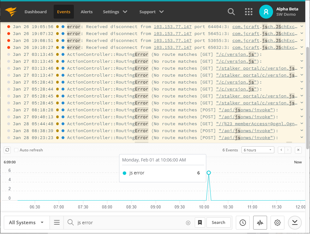Screen dimensions: 310x234
Task: Open the time picker clock icon
Action: click(242, 223)
